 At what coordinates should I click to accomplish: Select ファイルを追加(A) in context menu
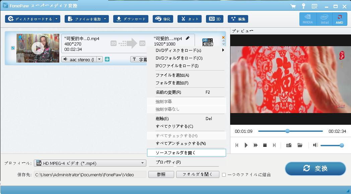[186, 75]
